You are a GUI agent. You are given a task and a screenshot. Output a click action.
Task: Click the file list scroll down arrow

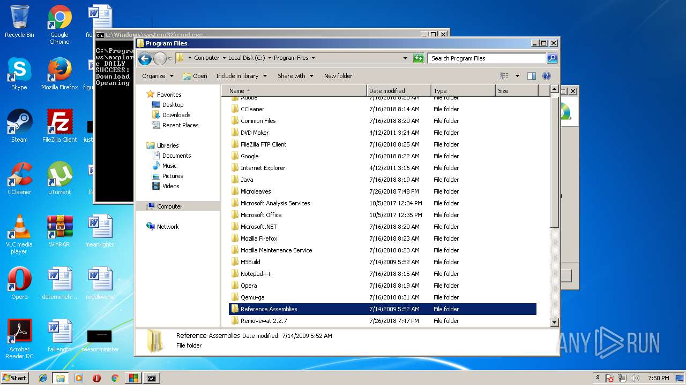click(x=555, y=322)
